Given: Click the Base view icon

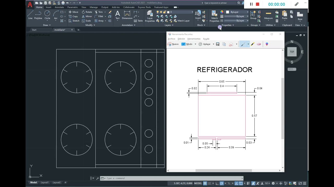Looking at the screenshot, I should pyautogui.click(x=300, y=16).
